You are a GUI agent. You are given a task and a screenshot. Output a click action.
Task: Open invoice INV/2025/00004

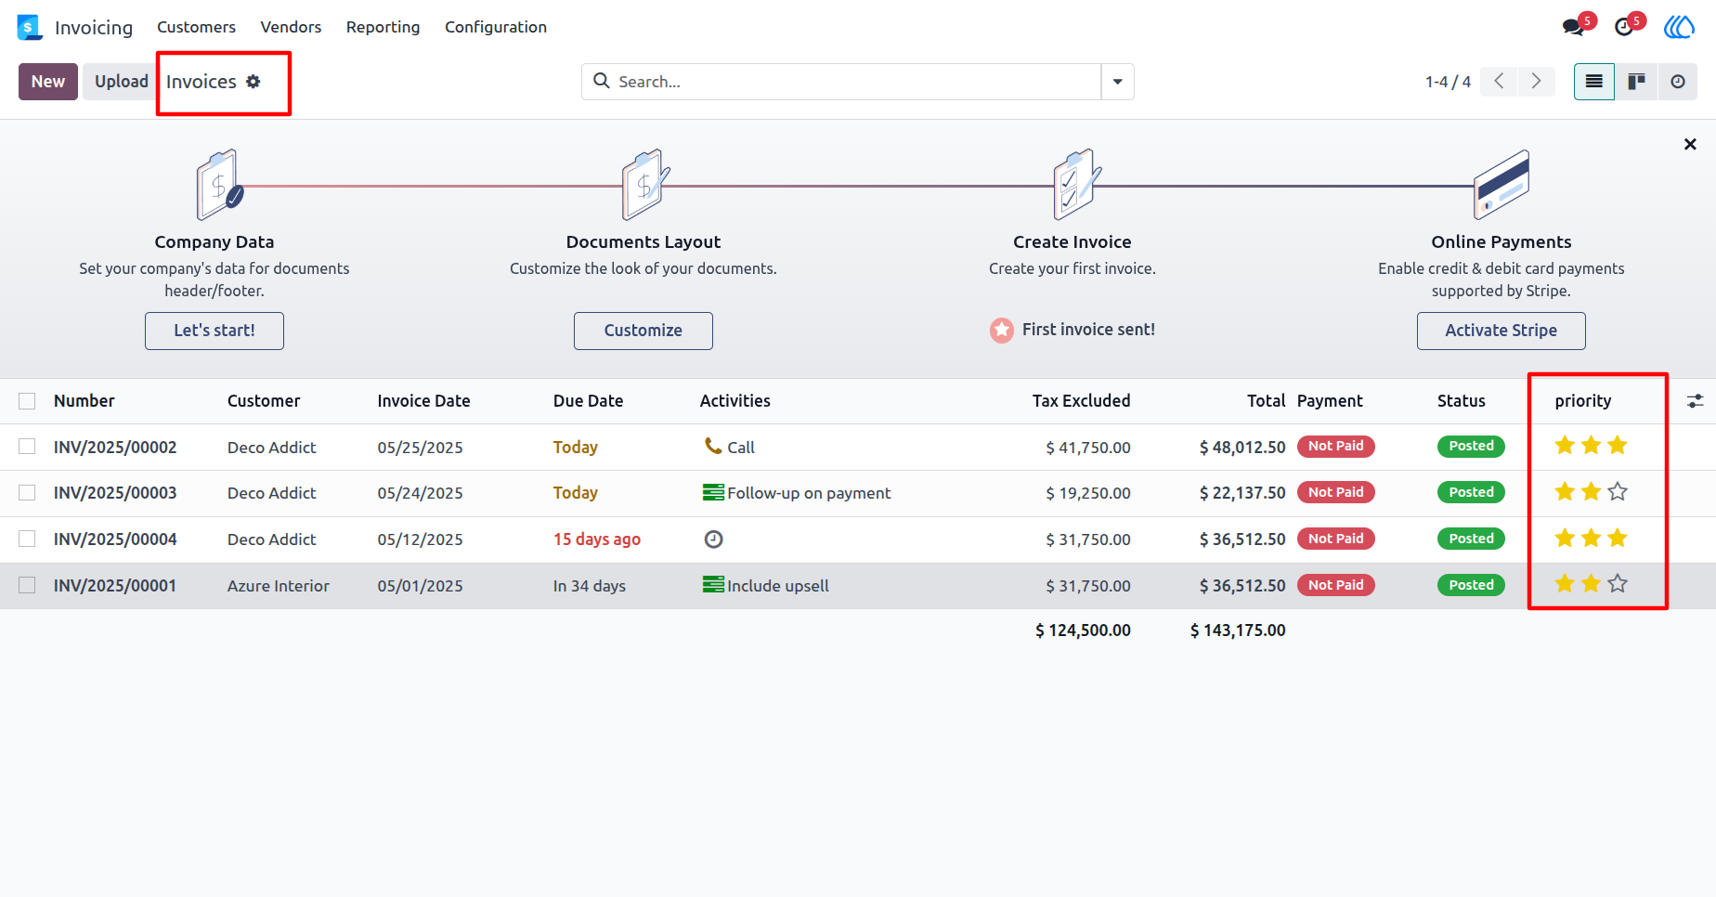point(115,539)
